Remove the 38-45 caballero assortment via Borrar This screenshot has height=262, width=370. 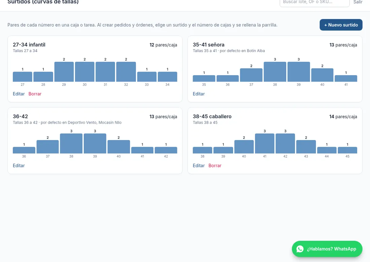click(x=215, y=166)
